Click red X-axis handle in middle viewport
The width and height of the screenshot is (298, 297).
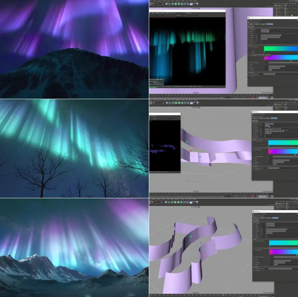click(190, 151)
